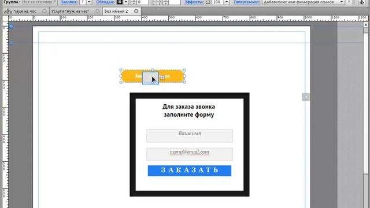Open the Эффекты effects link
Screen dimensions: 370x208
tap(194, 2)
